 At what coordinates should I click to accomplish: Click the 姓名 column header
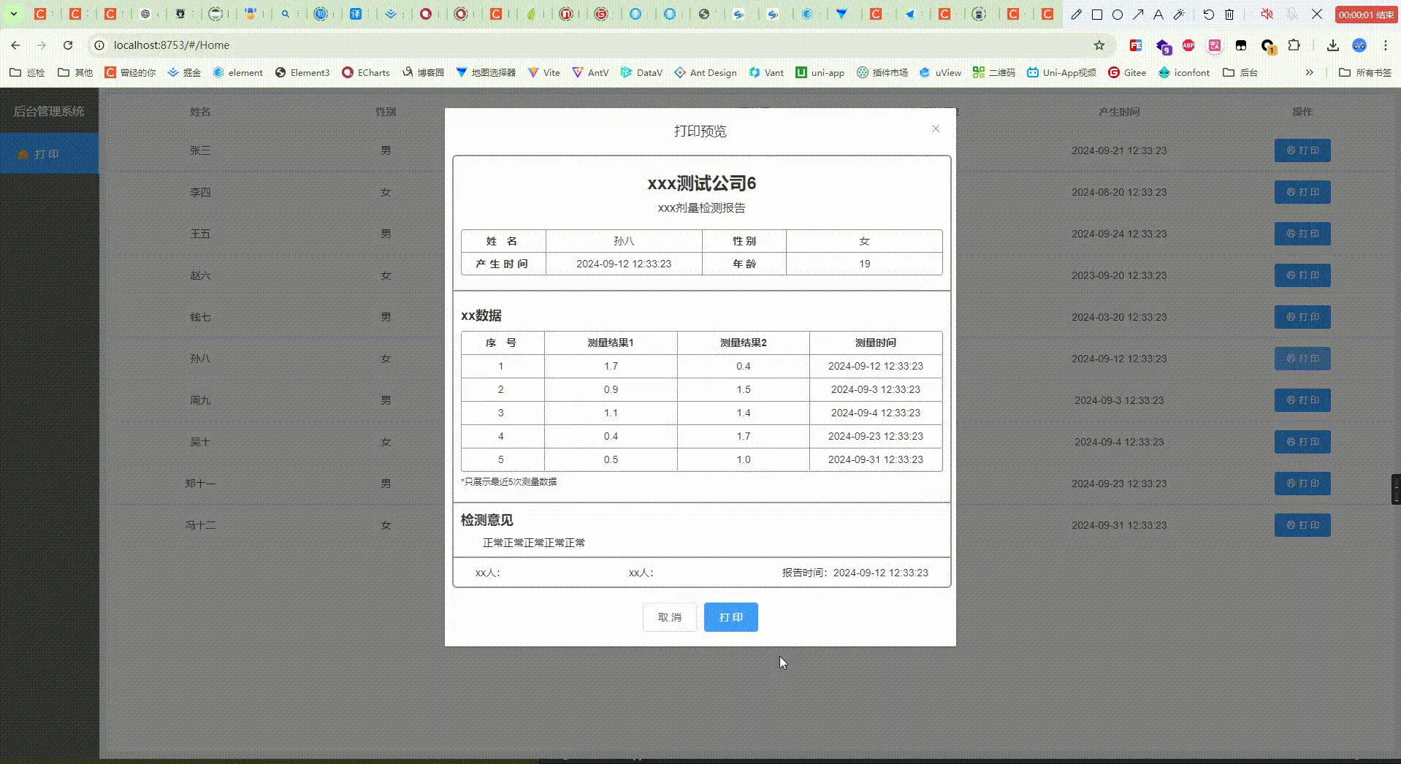[200, 112]
